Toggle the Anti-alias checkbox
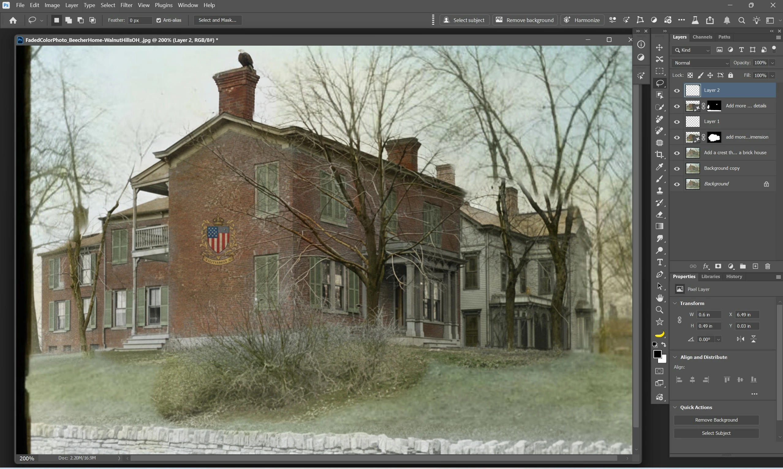This screenshot has width=783, height=469. click(159, 20)
